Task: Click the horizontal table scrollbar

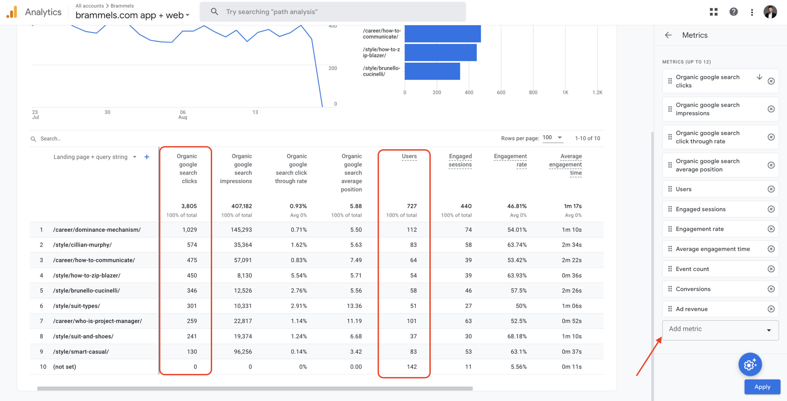Action: (x=255, y=389)
